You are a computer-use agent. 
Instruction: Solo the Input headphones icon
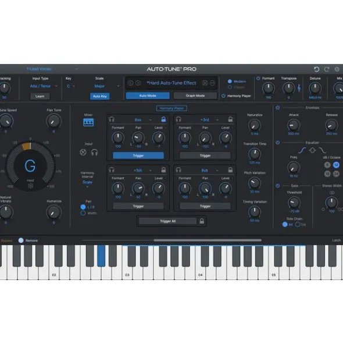click(94, 152)
